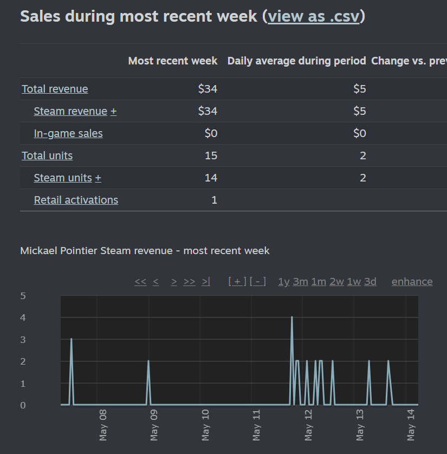Click the Steam revenue $34 weekly value
The height and width of the screenshot is (454, 447).
(208, 111)
